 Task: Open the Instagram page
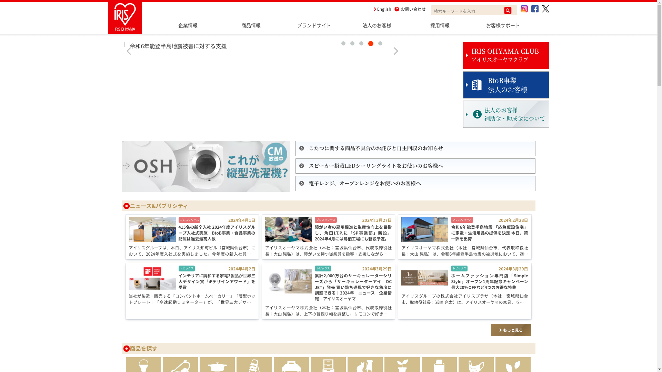pos(524,9)
